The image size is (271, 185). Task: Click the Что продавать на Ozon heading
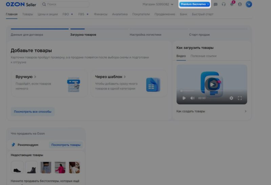click(x=28, y=133)
